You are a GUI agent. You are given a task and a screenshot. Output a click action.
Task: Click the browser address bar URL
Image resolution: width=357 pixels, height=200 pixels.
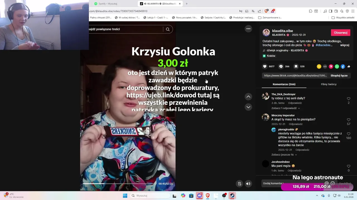coord(118,11)
